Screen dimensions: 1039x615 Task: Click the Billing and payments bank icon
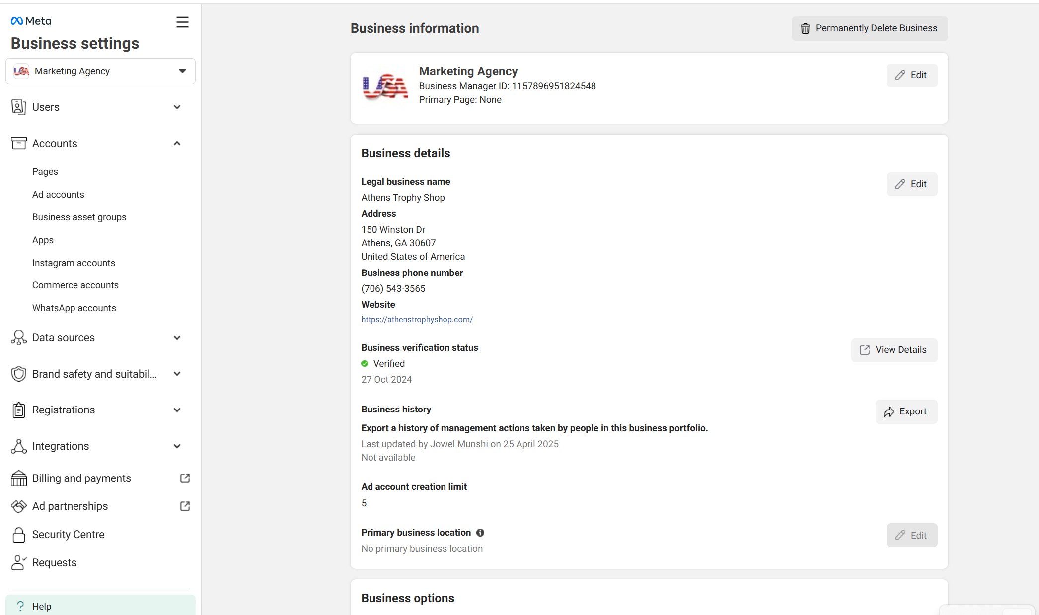pos(19,478)
